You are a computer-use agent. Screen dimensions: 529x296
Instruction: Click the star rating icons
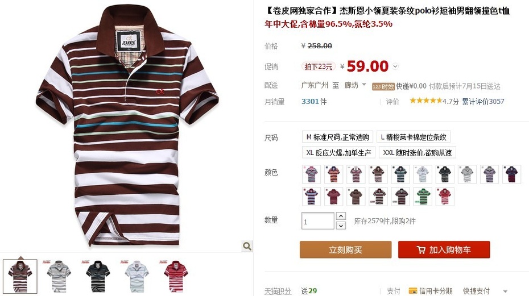click(x=426, y=101)
